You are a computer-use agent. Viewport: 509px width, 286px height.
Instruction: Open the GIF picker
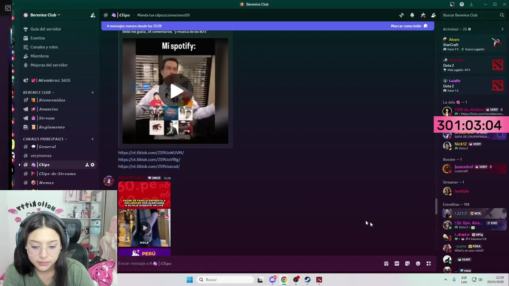pos(397,263)
